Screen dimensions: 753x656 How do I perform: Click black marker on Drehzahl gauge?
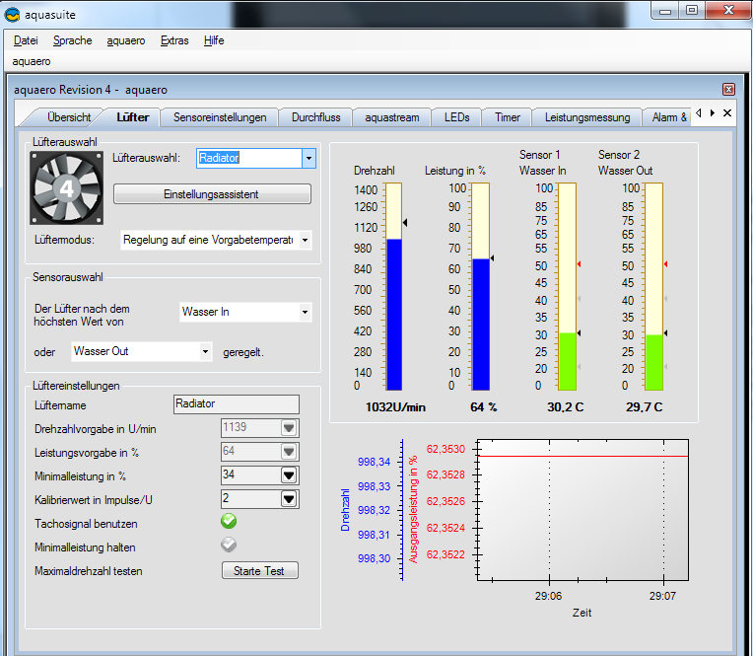405,223
